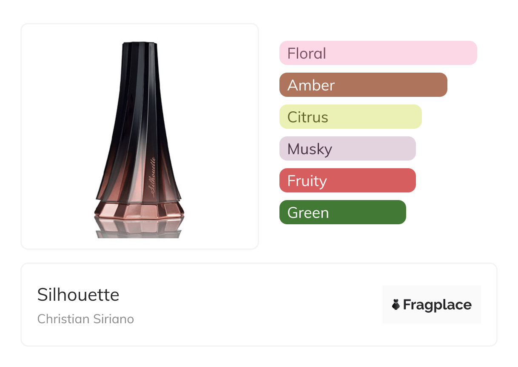Viewport: 518px width, 367px height.
Task: Click the Fragplace logo badge
Action: coord(432,305)
